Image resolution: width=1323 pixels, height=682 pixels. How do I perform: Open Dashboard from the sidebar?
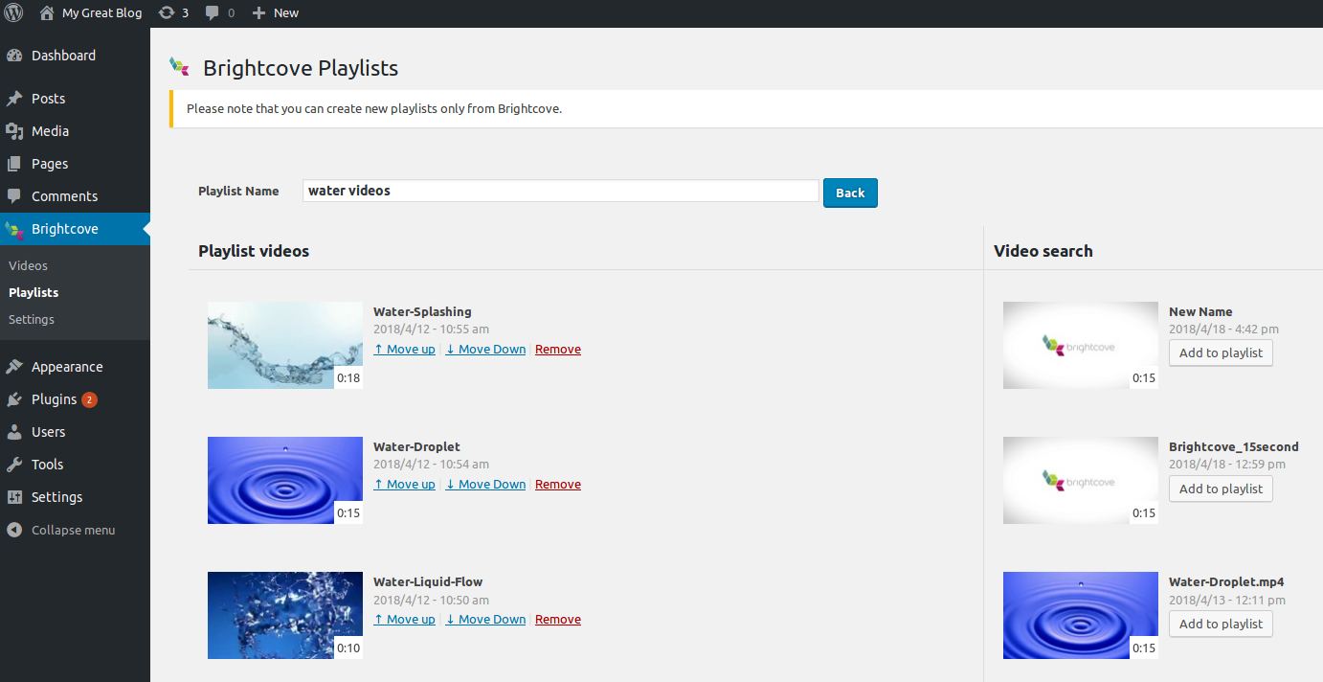pyautogui.click(x=63, y=56)
